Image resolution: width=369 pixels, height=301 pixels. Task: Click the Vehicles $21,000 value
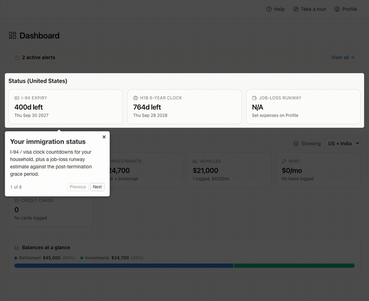[x=205, y=170]
